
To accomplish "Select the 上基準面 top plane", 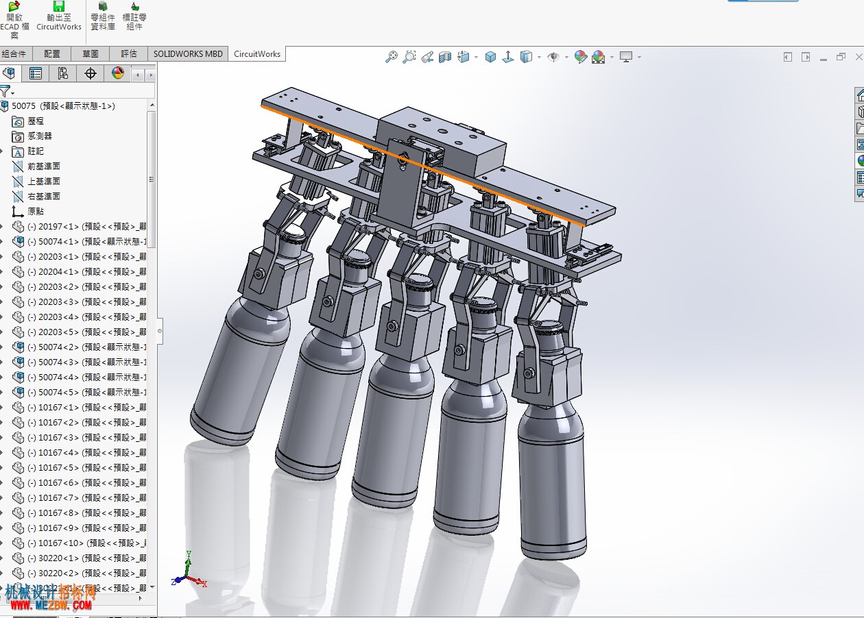I will pos(36,182).
